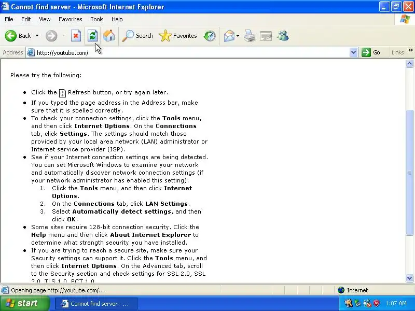Viewport: 415px width, 311px height.
Task: Expand the Links chevron overflow
Action: pyautogui.click(x=410, y=50)
